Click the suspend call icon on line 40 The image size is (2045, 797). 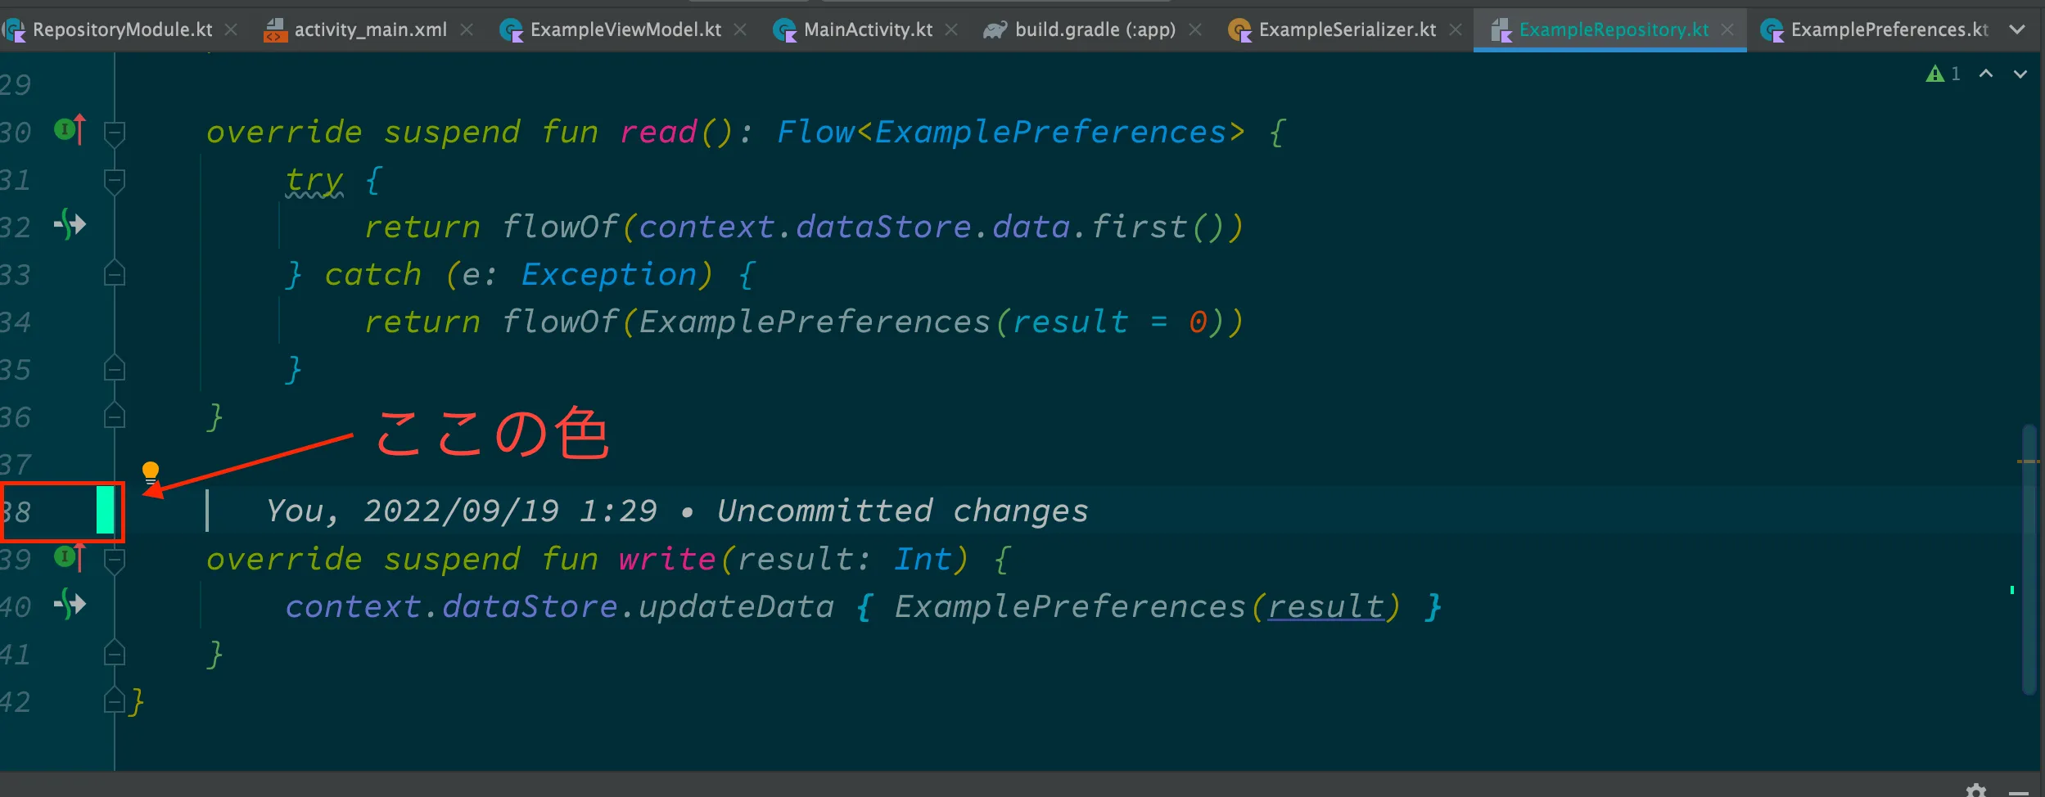70,605
